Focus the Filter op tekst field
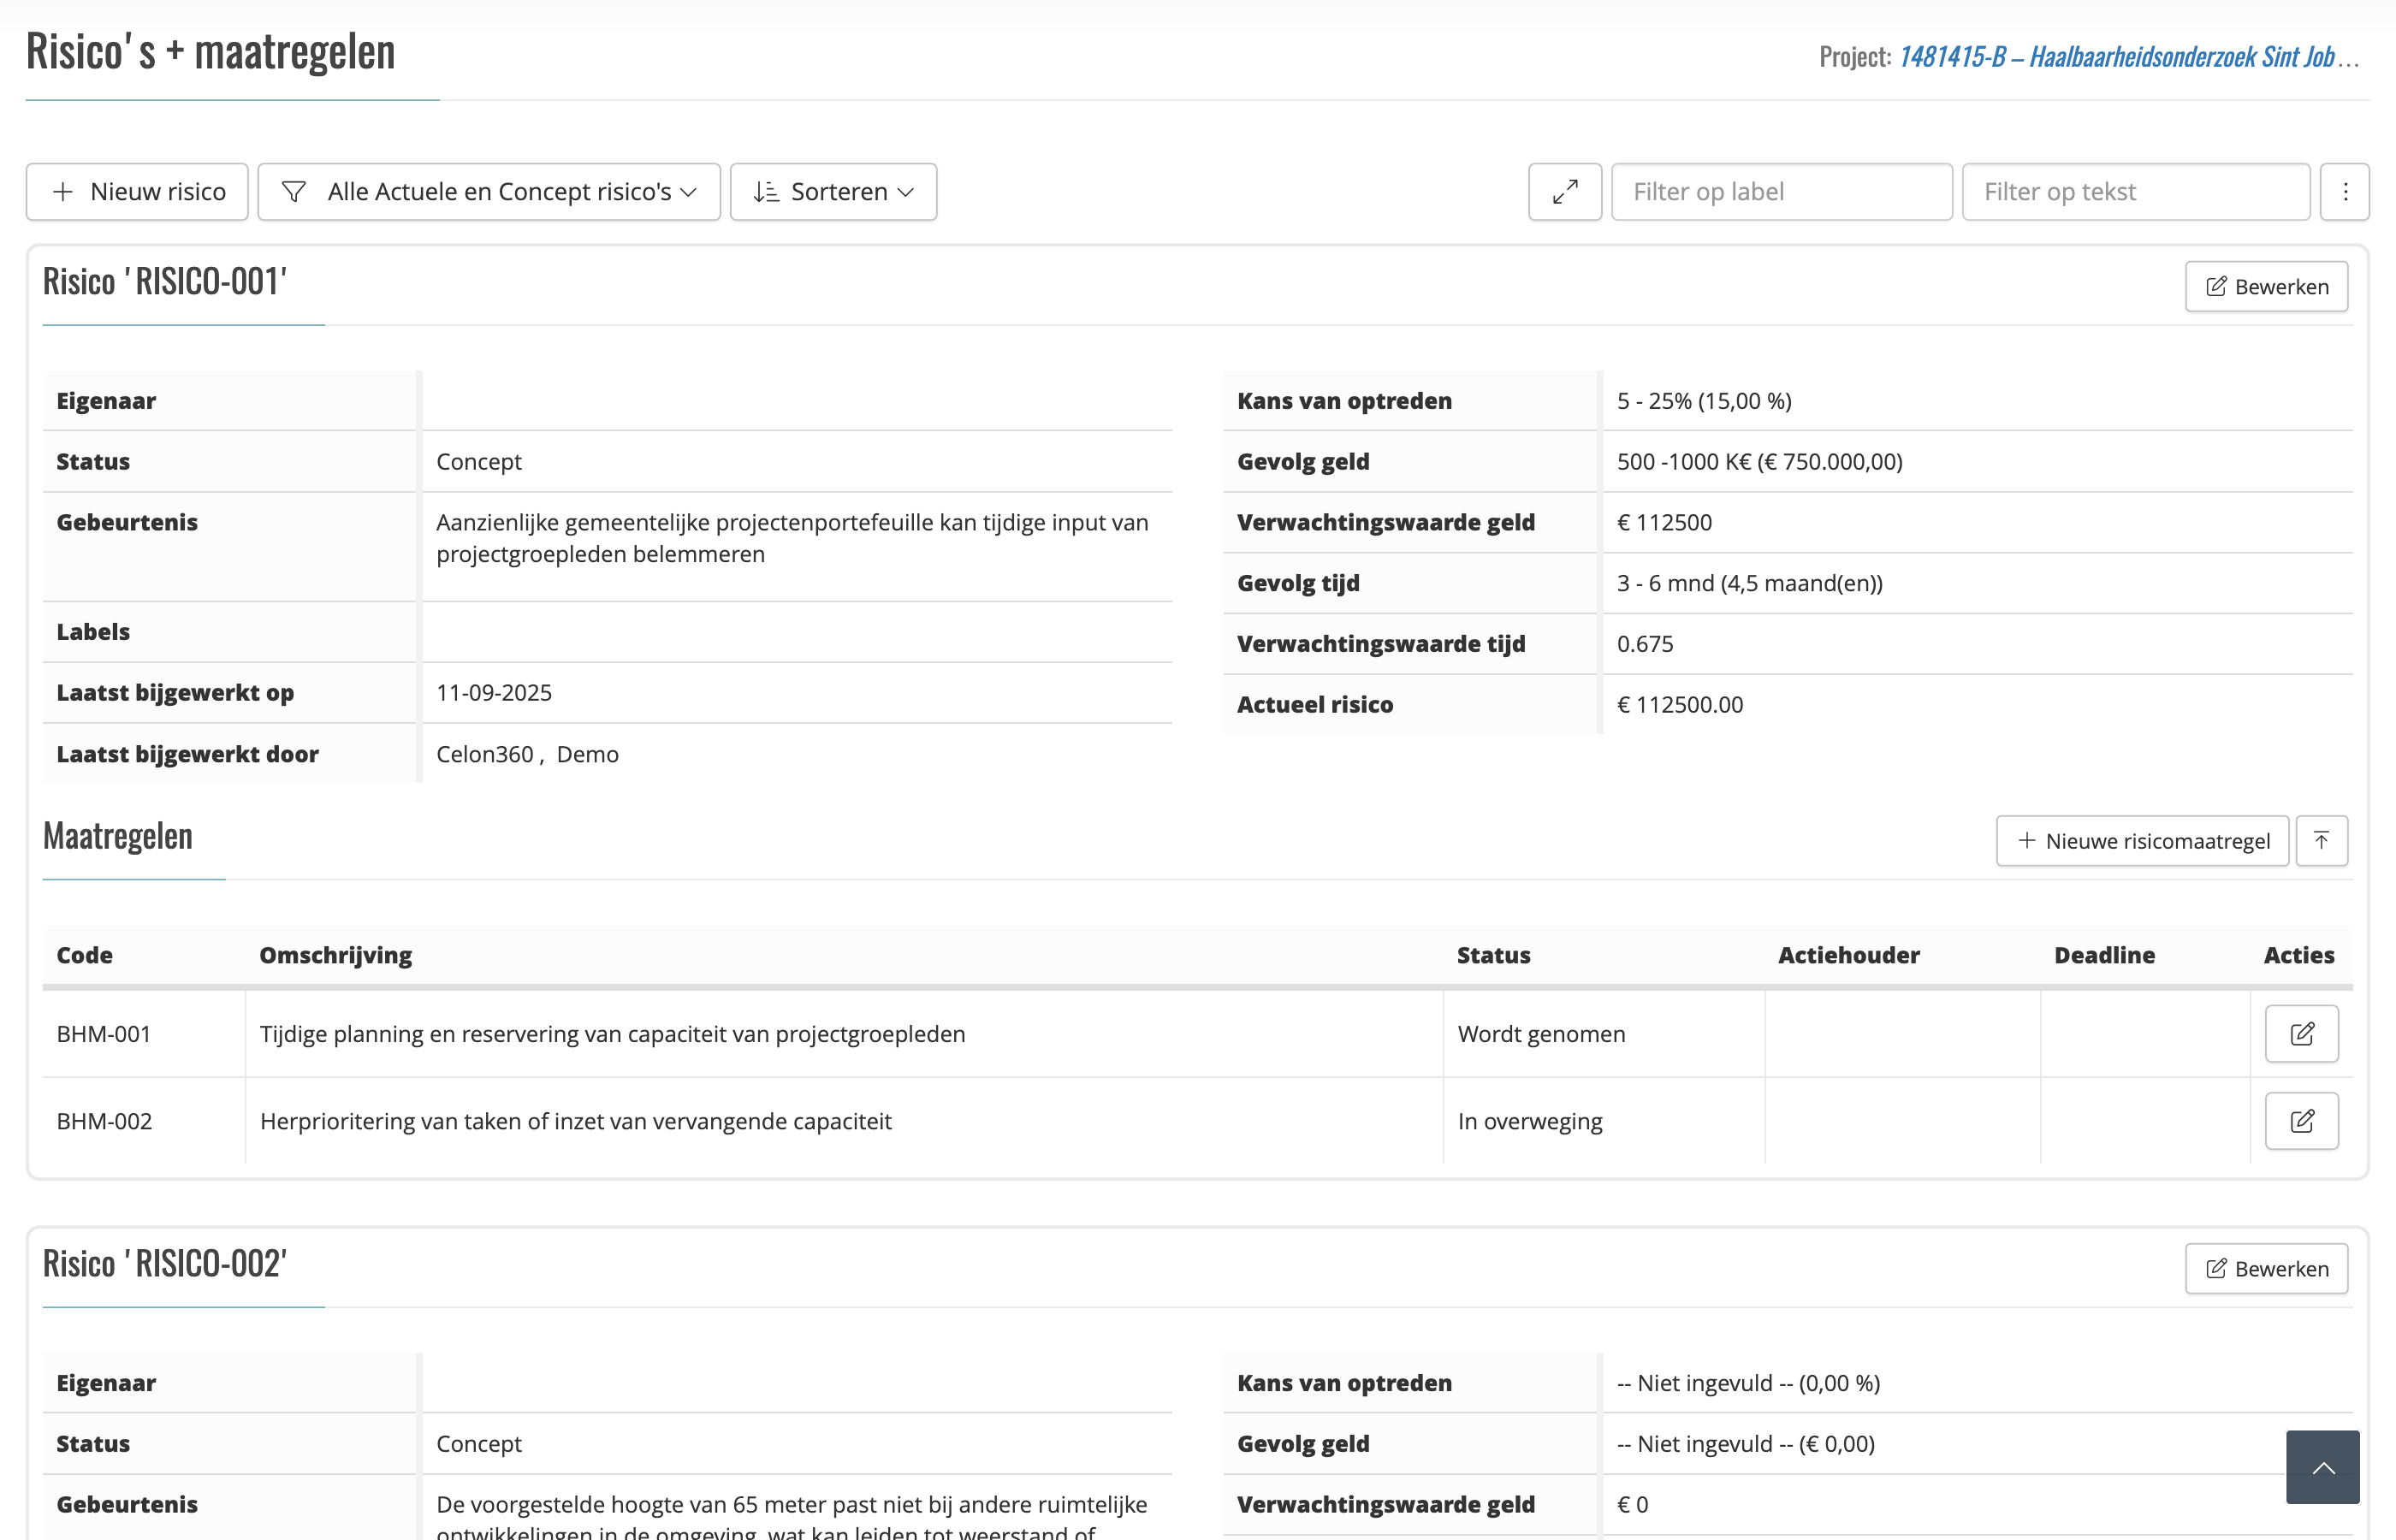The height and width of the screenshot is (1540, 2396). pos(2135,191)
